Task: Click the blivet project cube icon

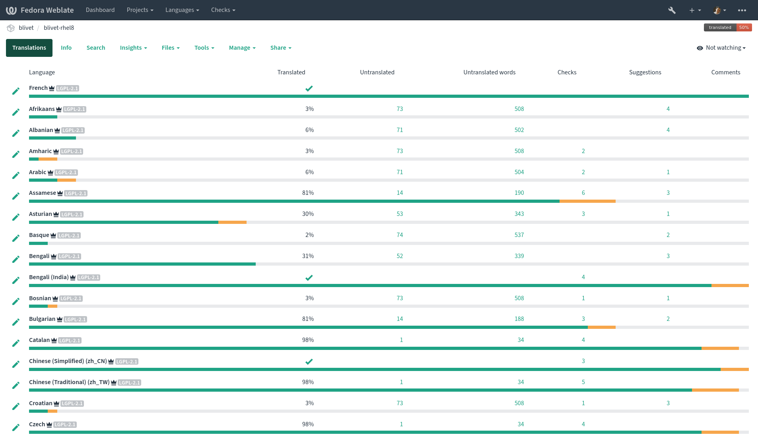Action: tap(11, 28)
